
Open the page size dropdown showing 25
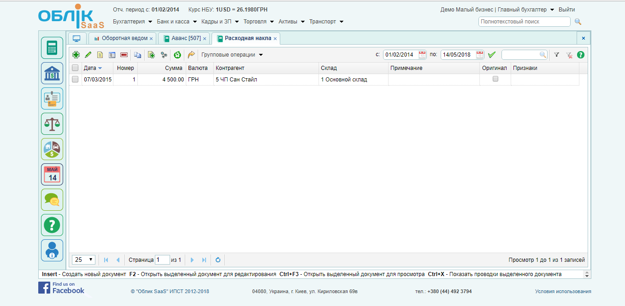(83, 260)
